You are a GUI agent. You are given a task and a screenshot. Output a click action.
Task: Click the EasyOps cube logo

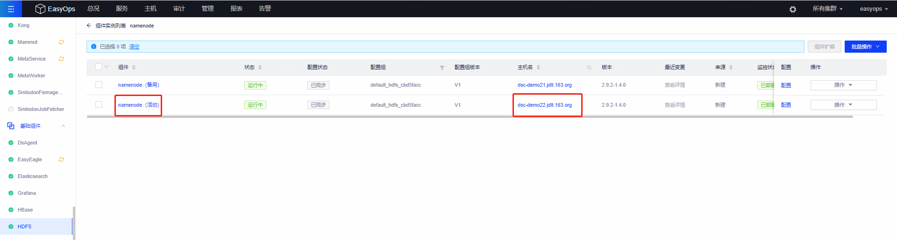tap(40, 9)
